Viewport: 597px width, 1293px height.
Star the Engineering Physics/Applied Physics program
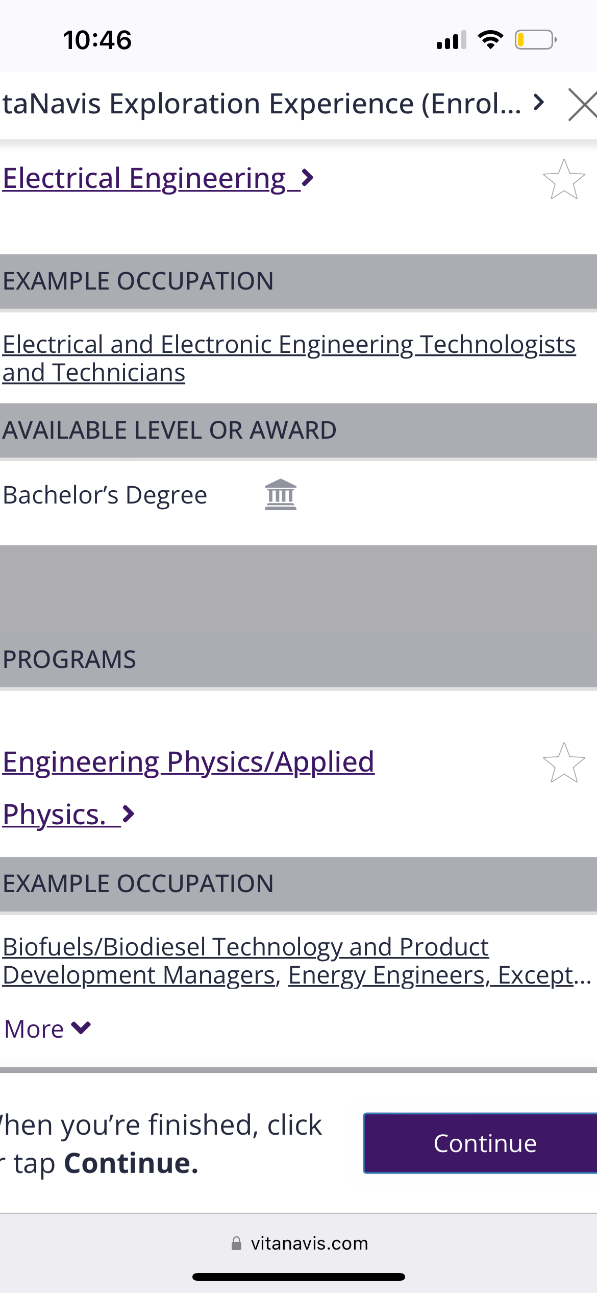click(x=564, y=763)
